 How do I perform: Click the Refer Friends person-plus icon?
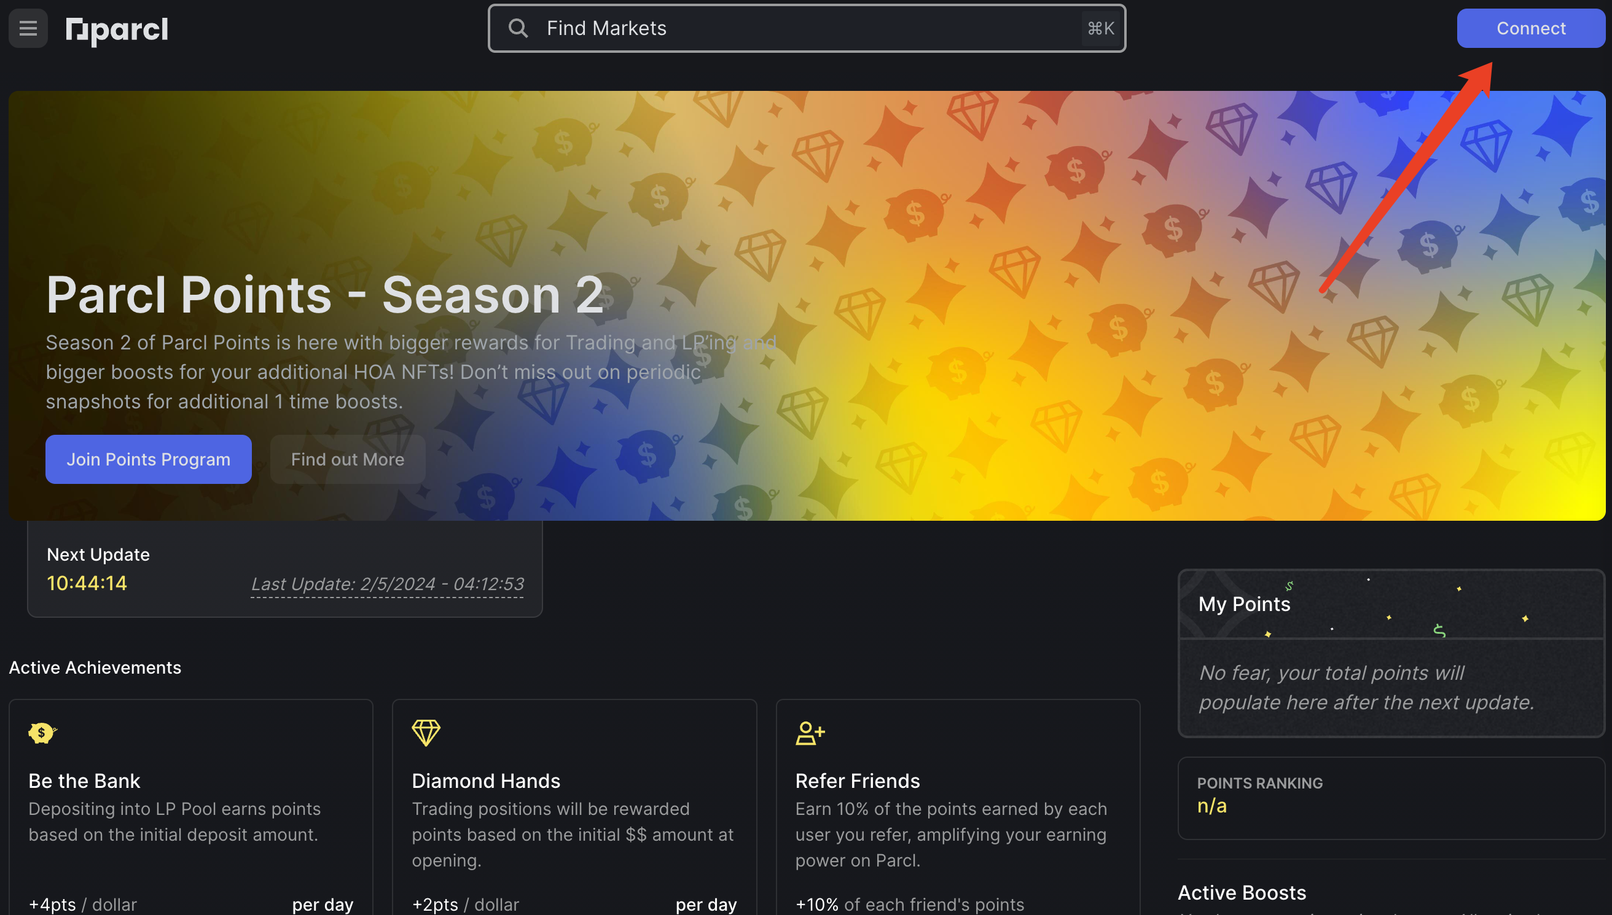coord(810,733)
